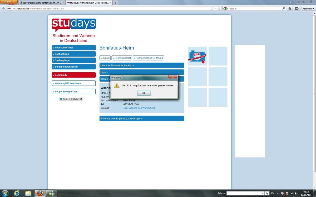The height and width of the screenshot is (197, 316).
Task: Click the volume icon in the system tray
Action: click(296, 193)
